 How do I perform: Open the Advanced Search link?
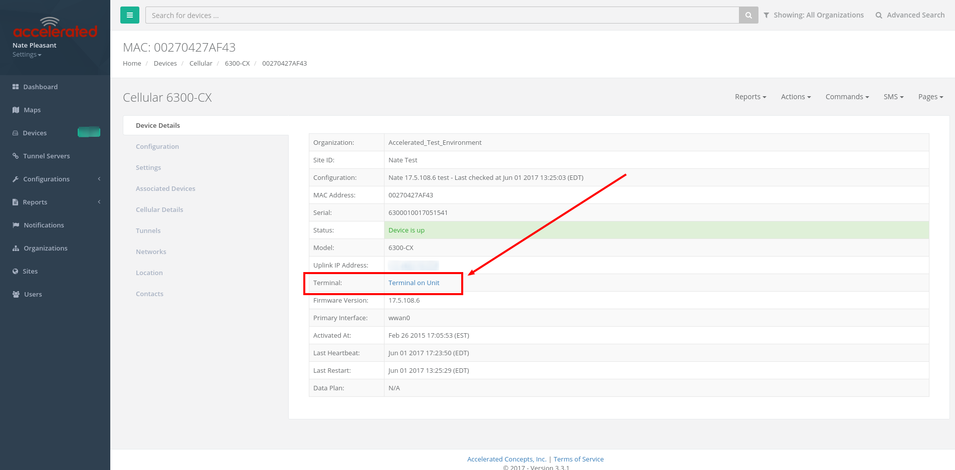coord(910,15)
